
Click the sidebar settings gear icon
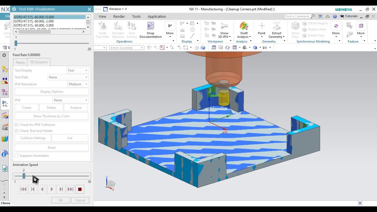pyautogui.click(x=4, y=55)
